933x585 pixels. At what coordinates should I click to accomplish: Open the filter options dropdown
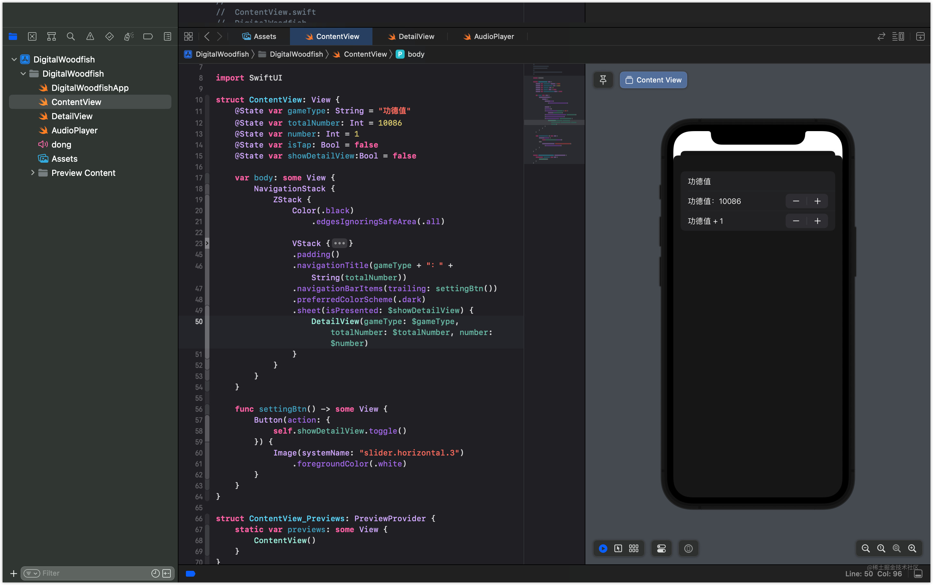coord(32,573)
